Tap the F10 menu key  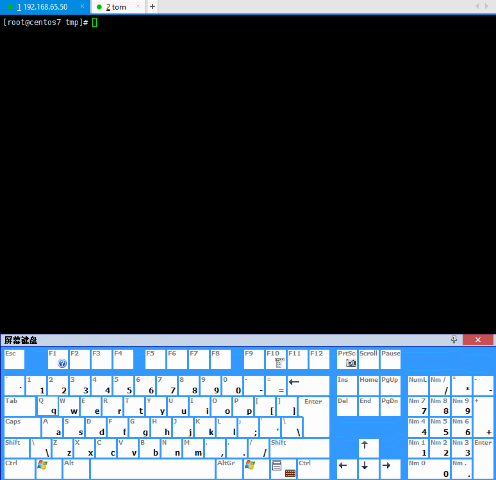(276, 359)
